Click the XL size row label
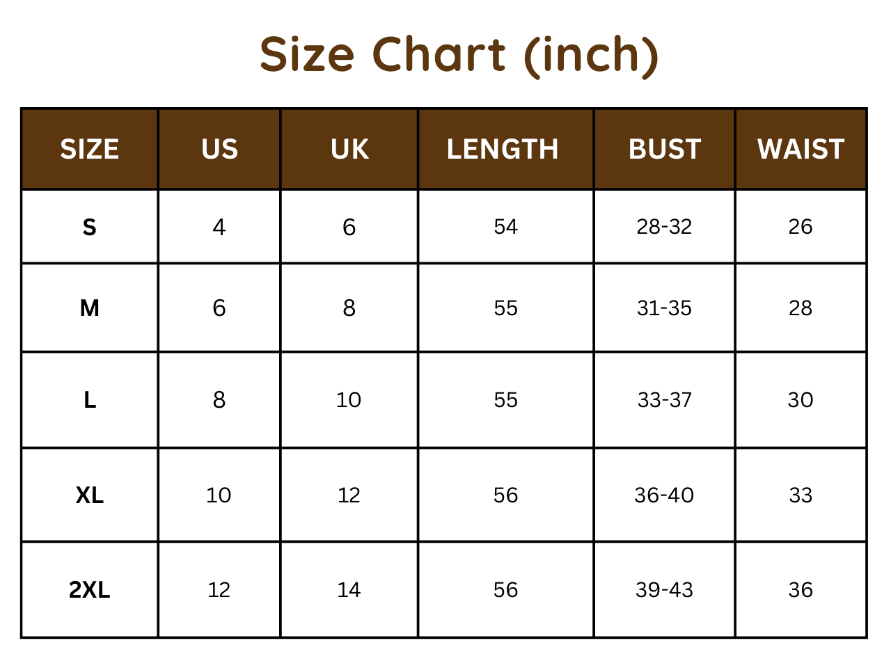This screenshot has height=668, width=891. point(89,495)
